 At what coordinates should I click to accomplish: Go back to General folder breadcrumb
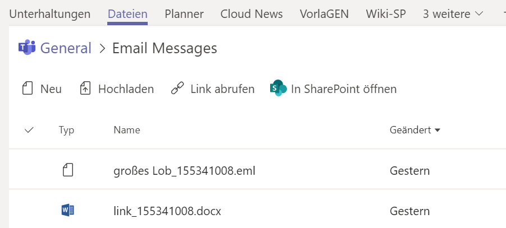coord(66,48)
